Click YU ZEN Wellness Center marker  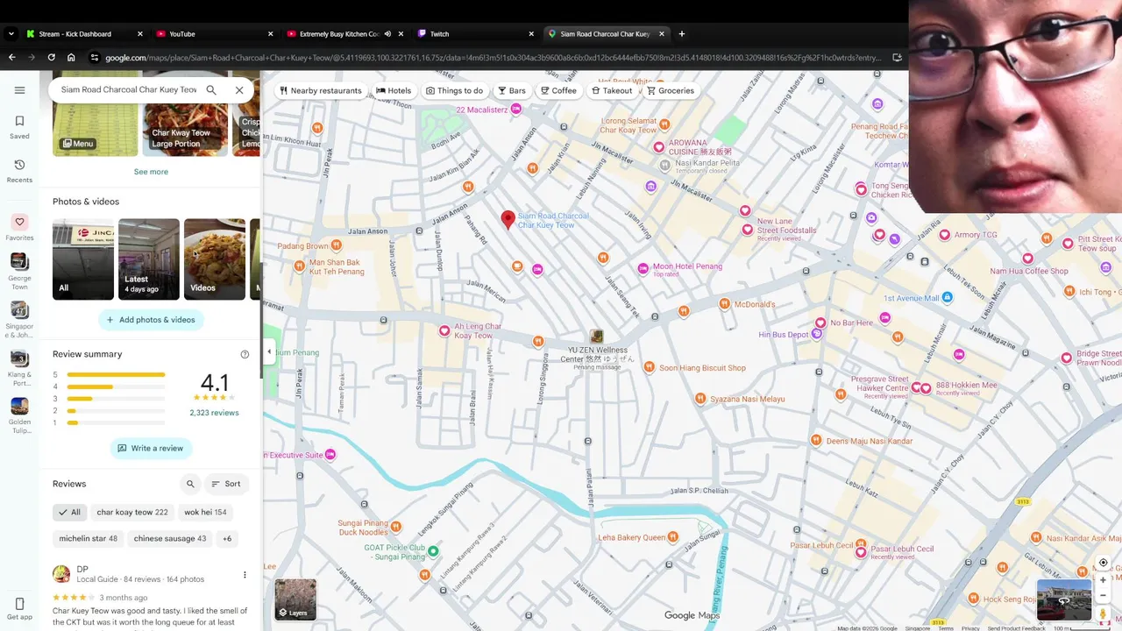pyautogui.click(x=596, y=336)
